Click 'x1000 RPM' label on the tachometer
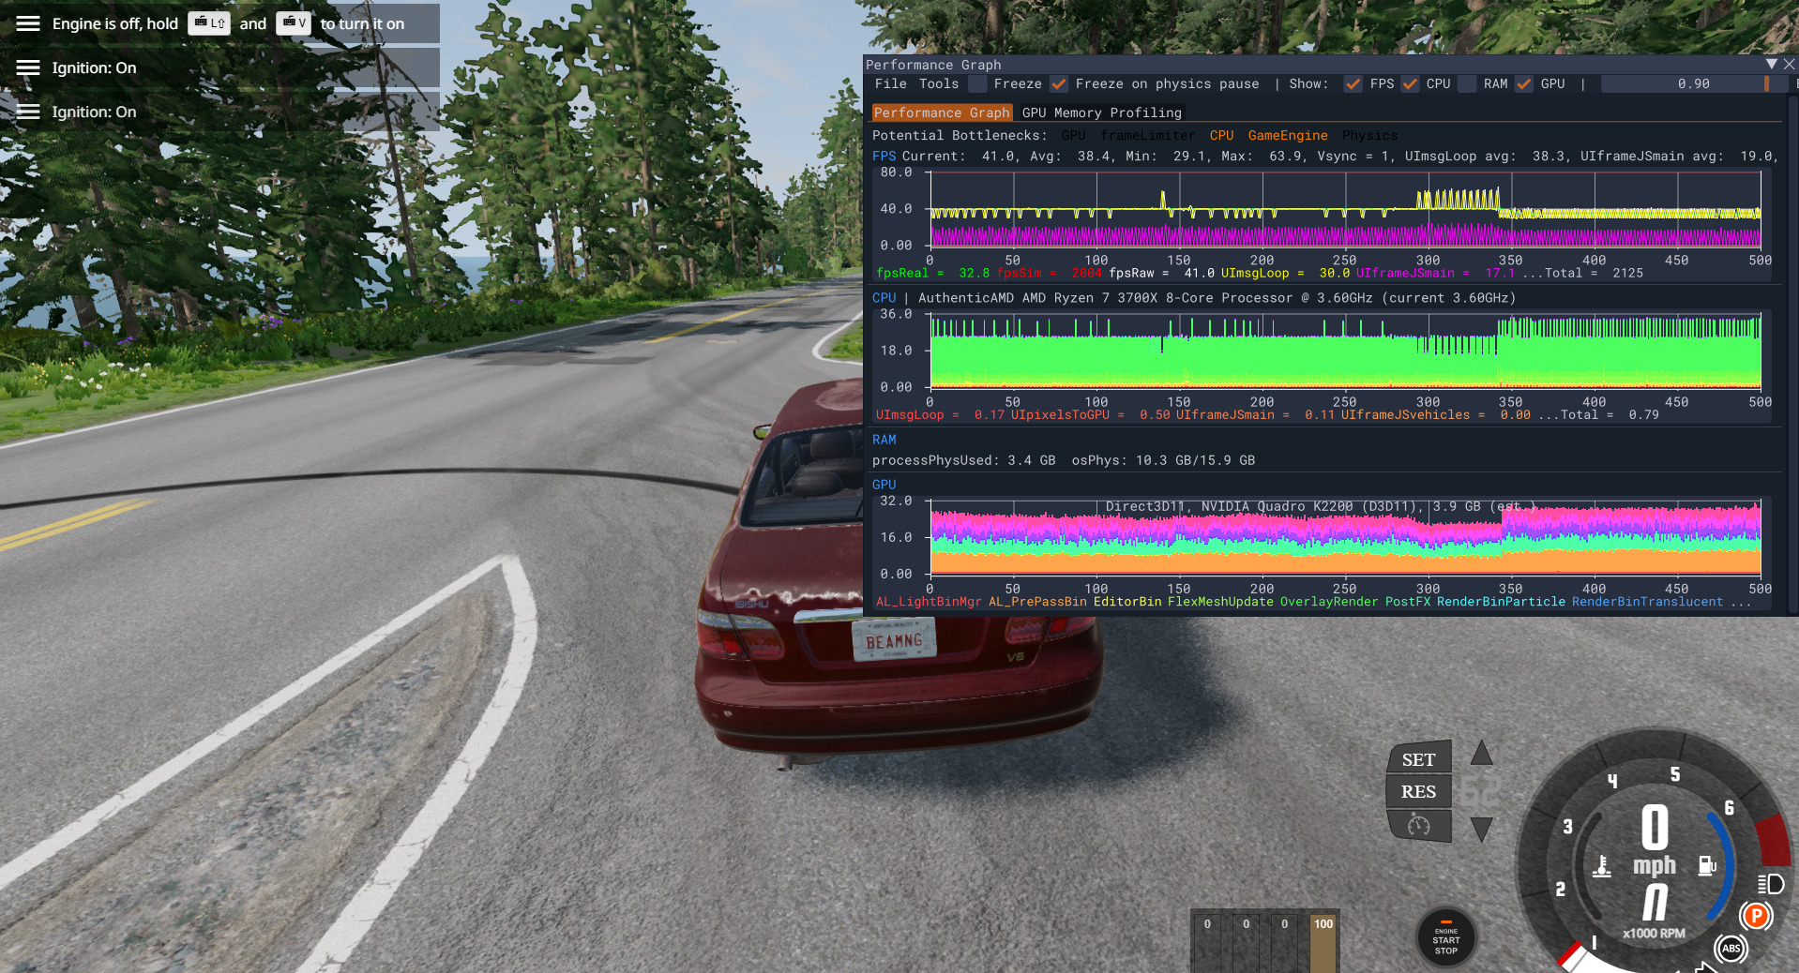1799x973 pixels. pos(1654,934)
